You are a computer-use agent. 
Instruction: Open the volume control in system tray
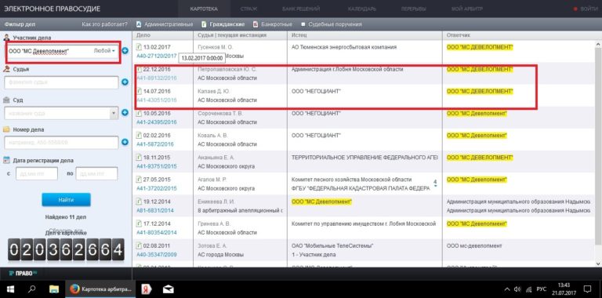point(517,289)
